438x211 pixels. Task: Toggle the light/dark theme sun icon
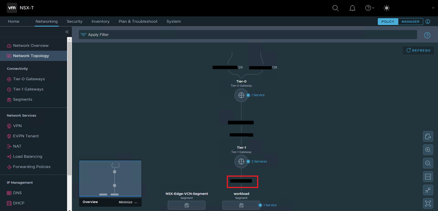[386, 8]
